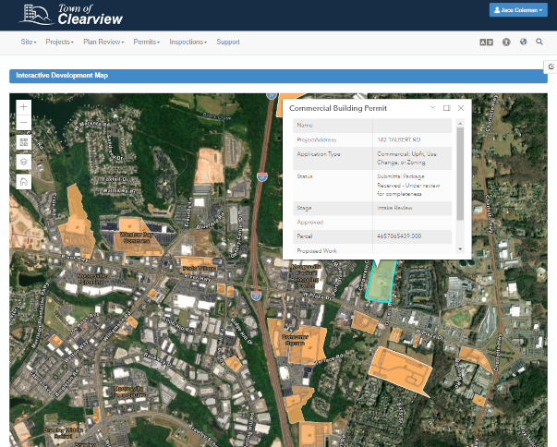The image size is (557, 447).
Task: Return map to home extent
Action: [x=24, y=182]
